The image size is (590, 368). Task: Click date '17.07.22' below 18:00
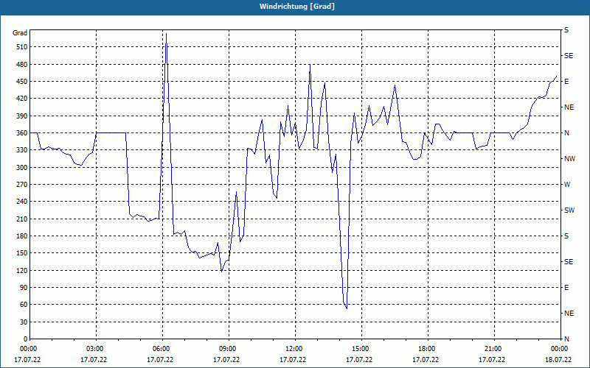(426, 360)
